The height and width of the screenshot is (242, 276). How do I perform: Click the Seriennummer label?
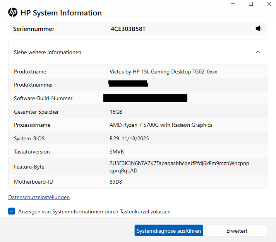click(34, 29)
